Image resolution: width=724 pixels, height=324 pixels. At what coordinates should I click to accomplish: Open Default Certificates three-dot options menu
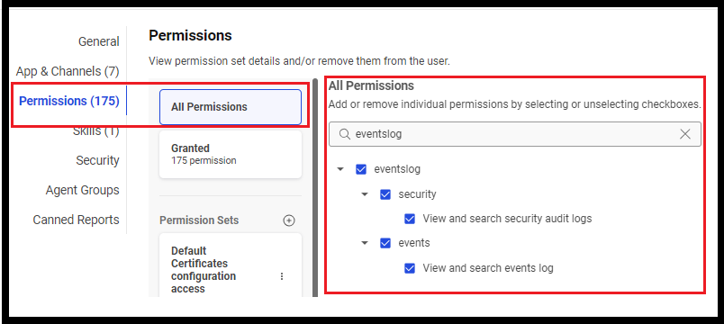click(x=282, y=276)
